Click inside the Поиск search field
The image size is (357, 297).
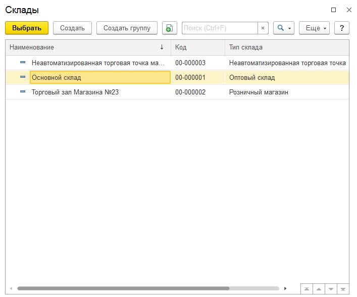coord(220,28)
